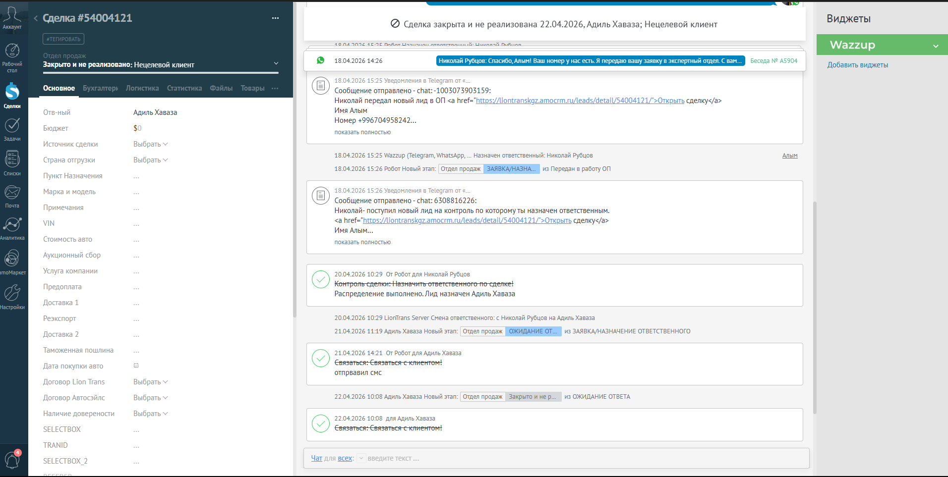
Task: Switch to the Статистика tab
Action: pyautogui.click(x=184, y=88)
